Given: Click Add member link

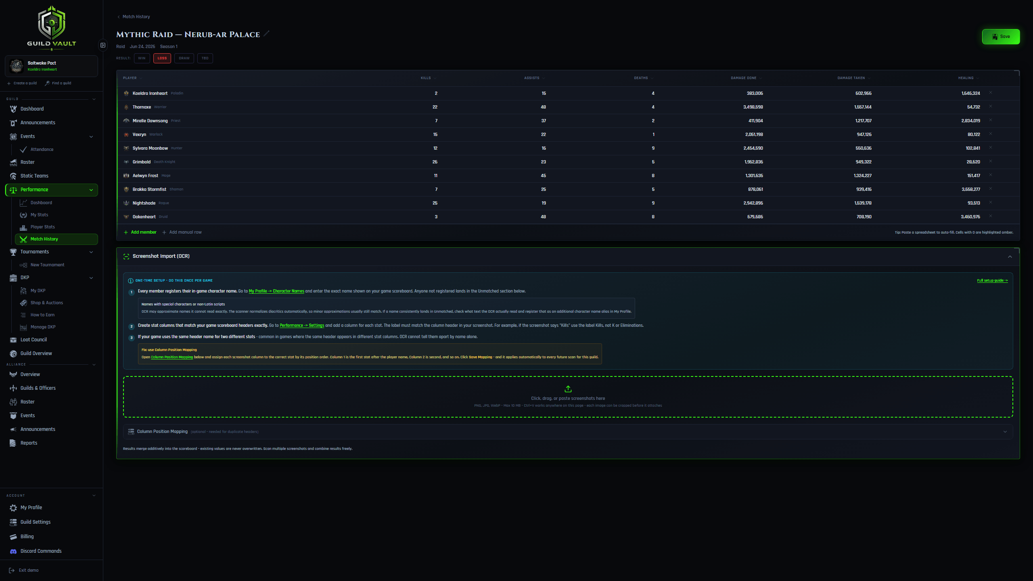Looking at the screenshot, I should pos(140,232).
